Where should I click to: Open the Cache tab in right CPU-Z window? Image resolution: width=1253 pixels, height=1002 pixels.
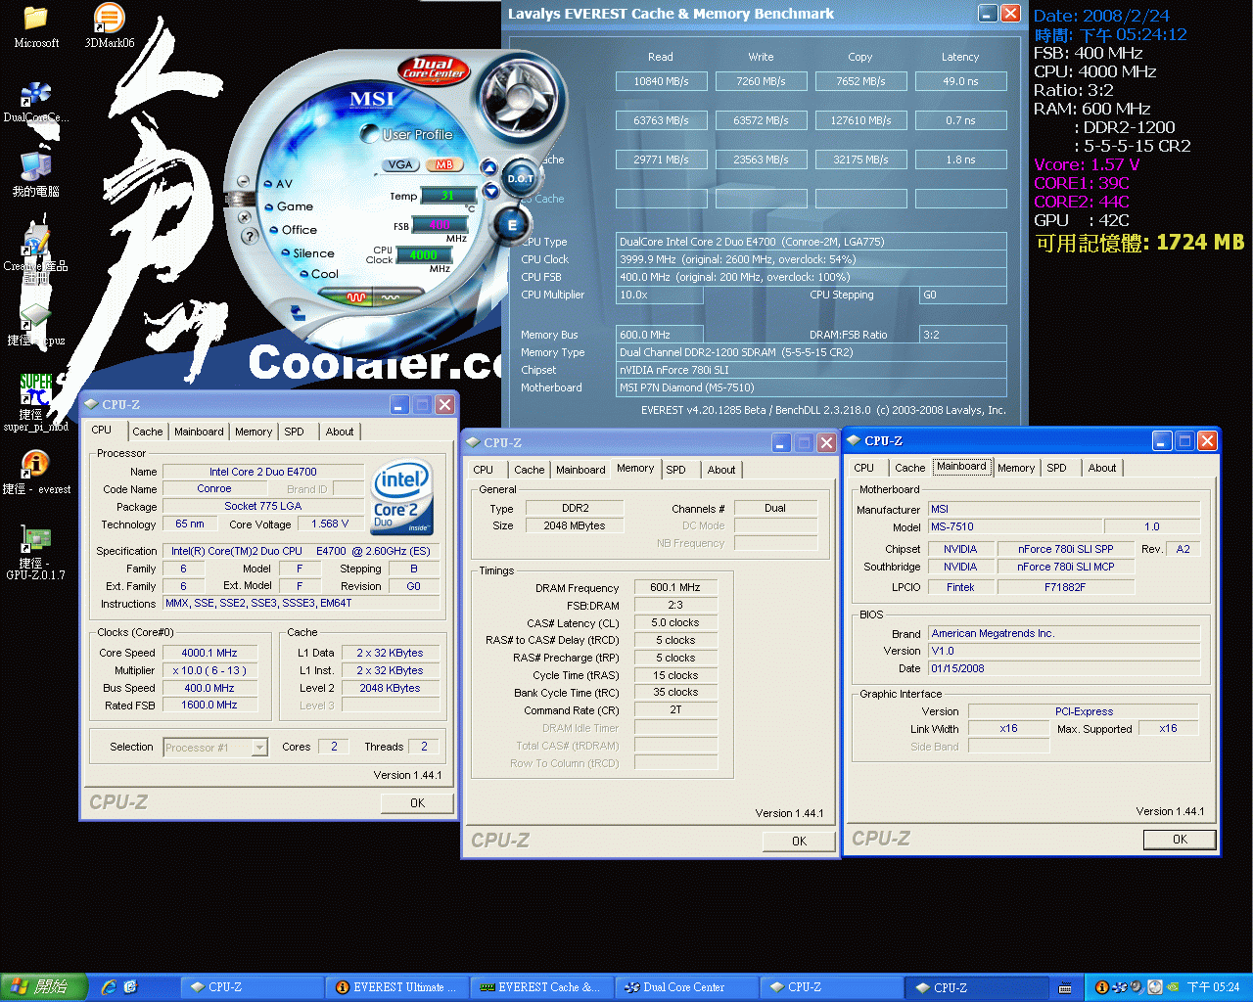pyautogui.click(x=909, y=468)
